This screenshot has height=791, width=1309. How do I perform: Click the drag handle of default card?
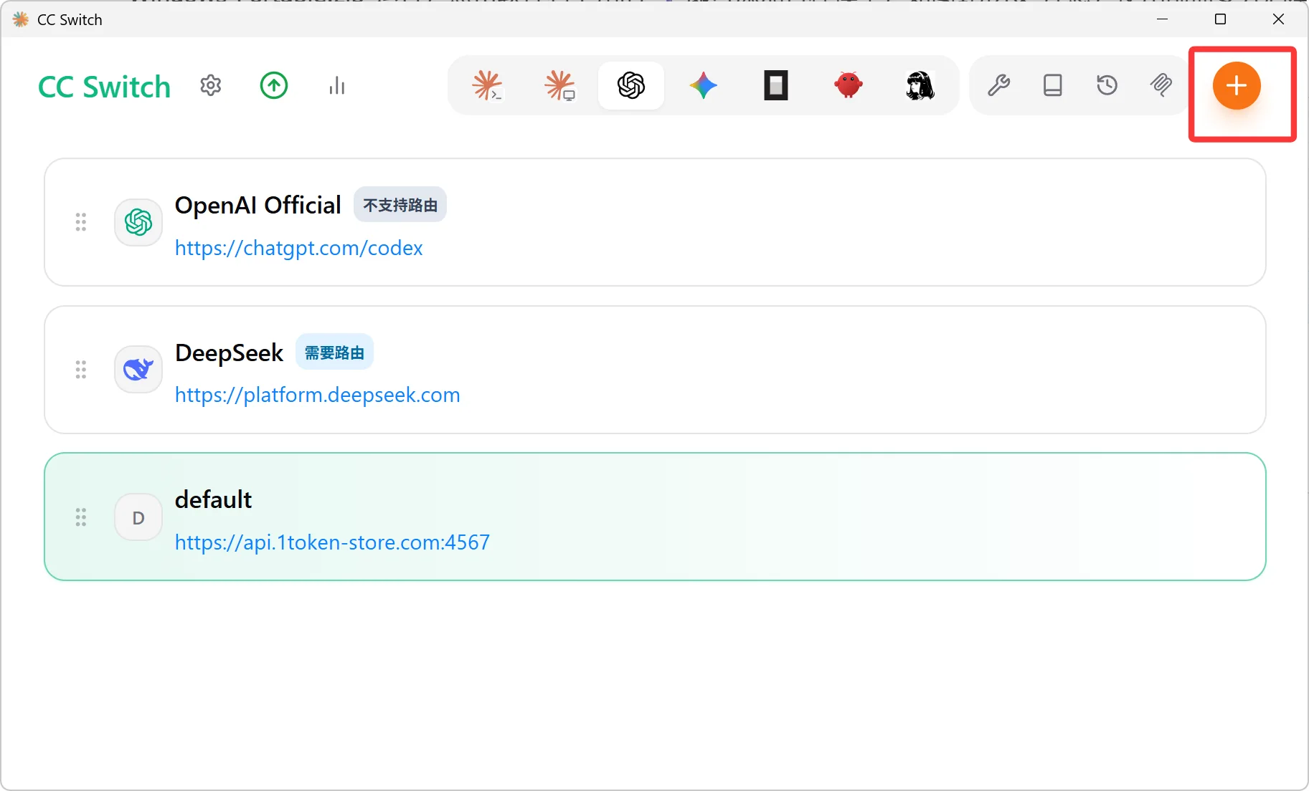(x=81, y=517)
